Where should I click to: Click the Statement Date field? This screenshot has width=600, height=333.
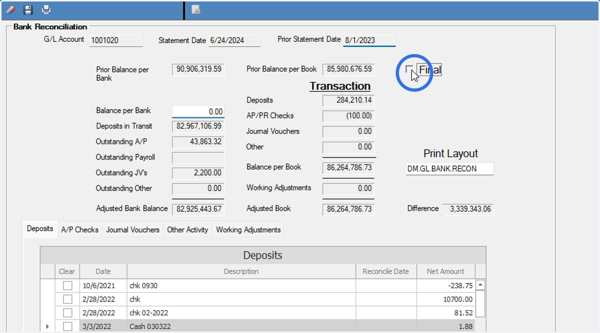point(234,40)
